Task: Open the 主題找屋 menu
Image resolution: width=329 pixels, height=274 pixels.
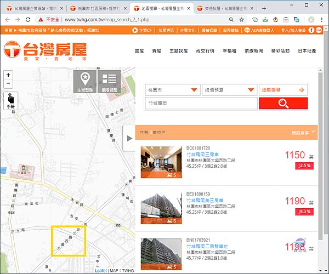Action: [179, 51]
